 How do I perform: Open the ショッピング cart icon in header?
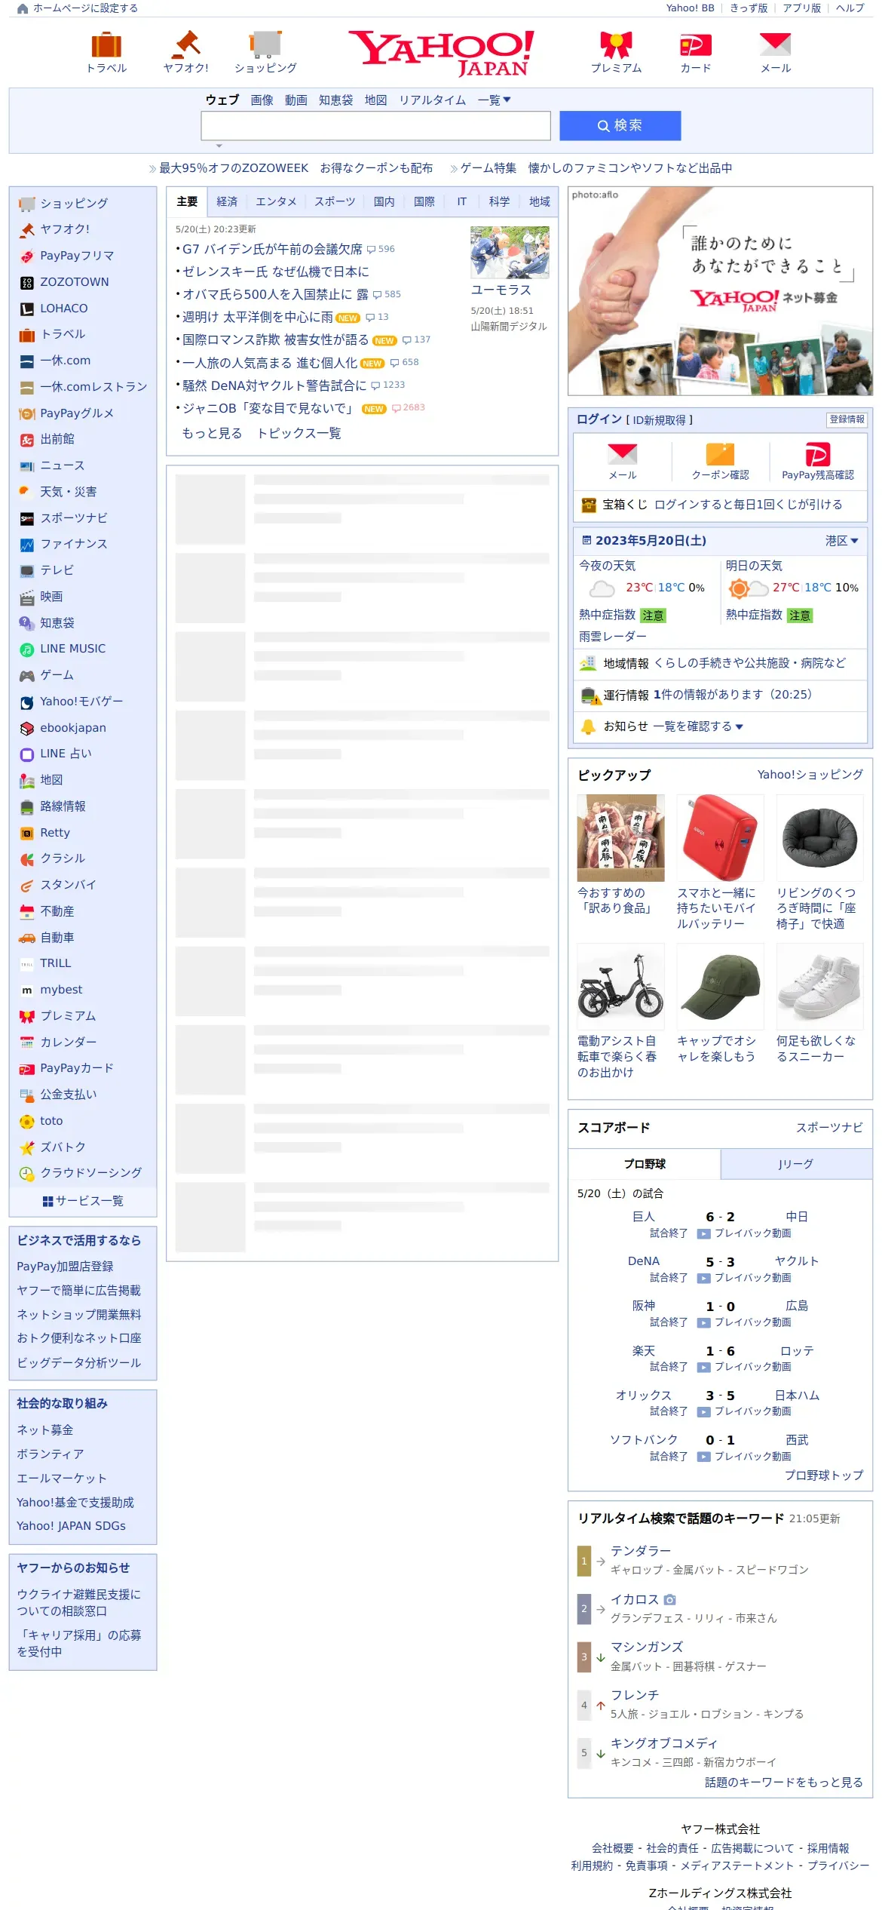click(x=265, y=45)
